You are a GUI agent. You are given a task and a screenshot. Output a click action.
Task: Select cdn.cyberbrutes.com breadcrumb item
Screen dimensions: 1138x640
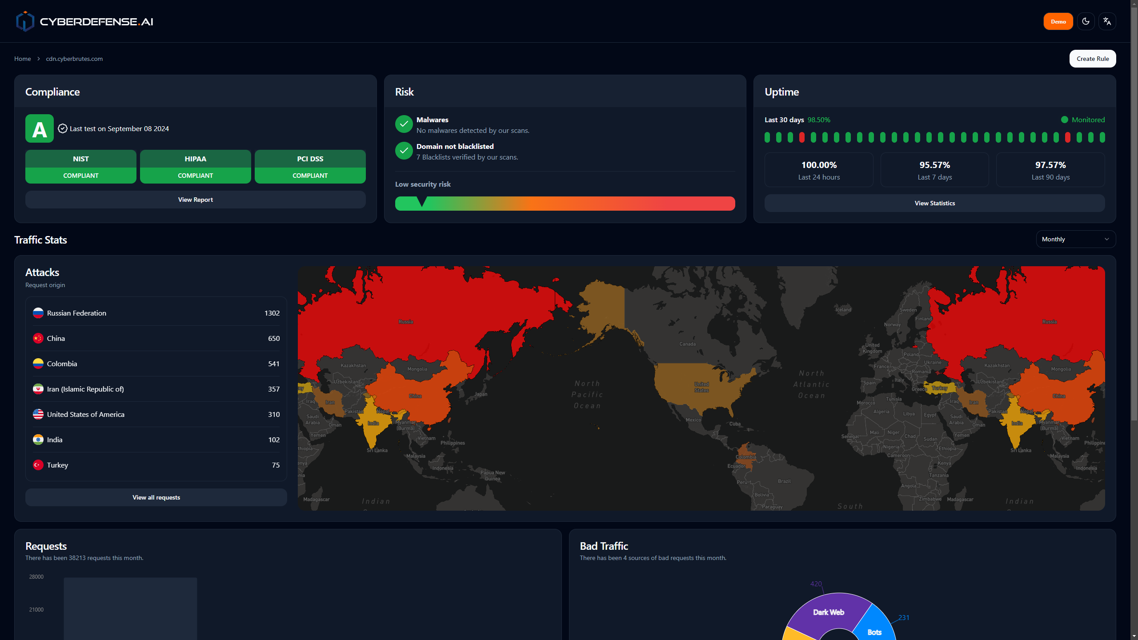coord(74,59)
